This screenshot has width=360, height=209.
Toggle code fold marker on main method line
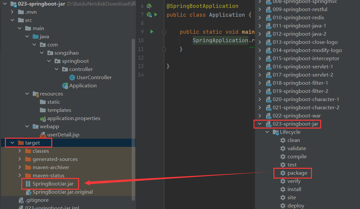coord(164,32)
